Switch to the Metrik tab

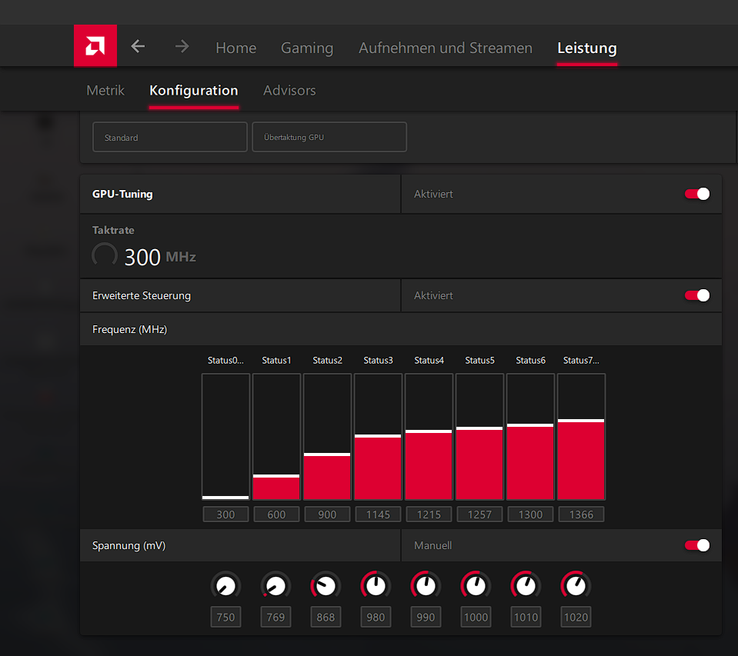coord(105,90)
